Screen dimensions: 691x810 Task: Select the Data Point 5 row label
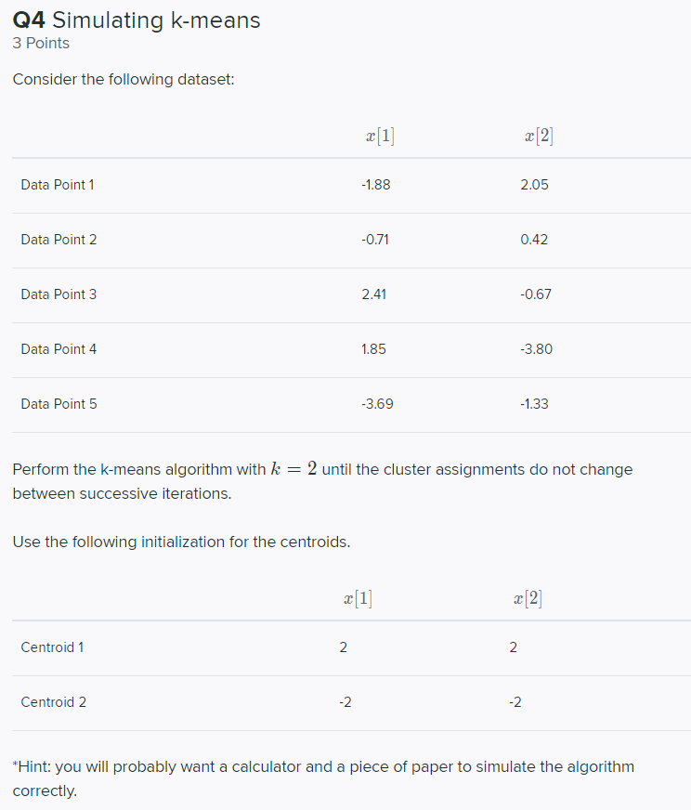point(59,404)
